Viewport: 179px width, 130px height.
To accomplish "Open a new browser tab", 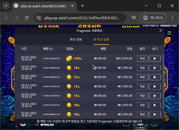I will pos(82,6).
